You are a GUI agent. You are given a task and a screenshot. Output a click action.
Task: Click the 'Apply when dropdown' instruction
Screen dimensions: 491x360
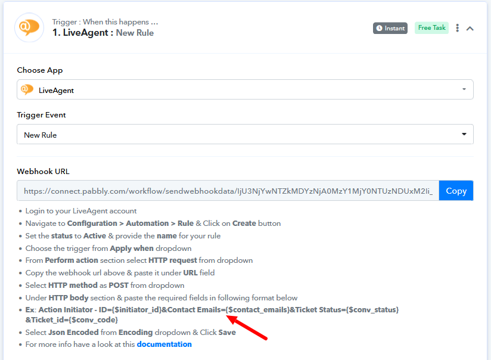click(108, 249)
